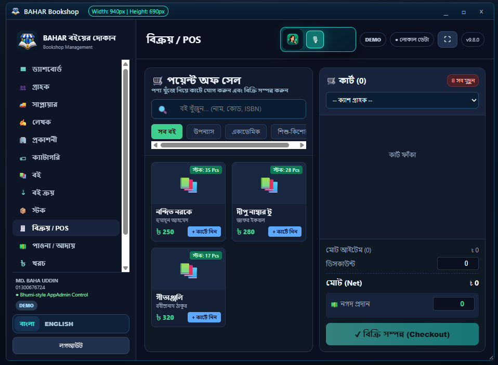Select the সাপ্লায়ার supplier truck icon
Image resolution: width=498 pixels, height=365 pixels.
tap(23, 105)
